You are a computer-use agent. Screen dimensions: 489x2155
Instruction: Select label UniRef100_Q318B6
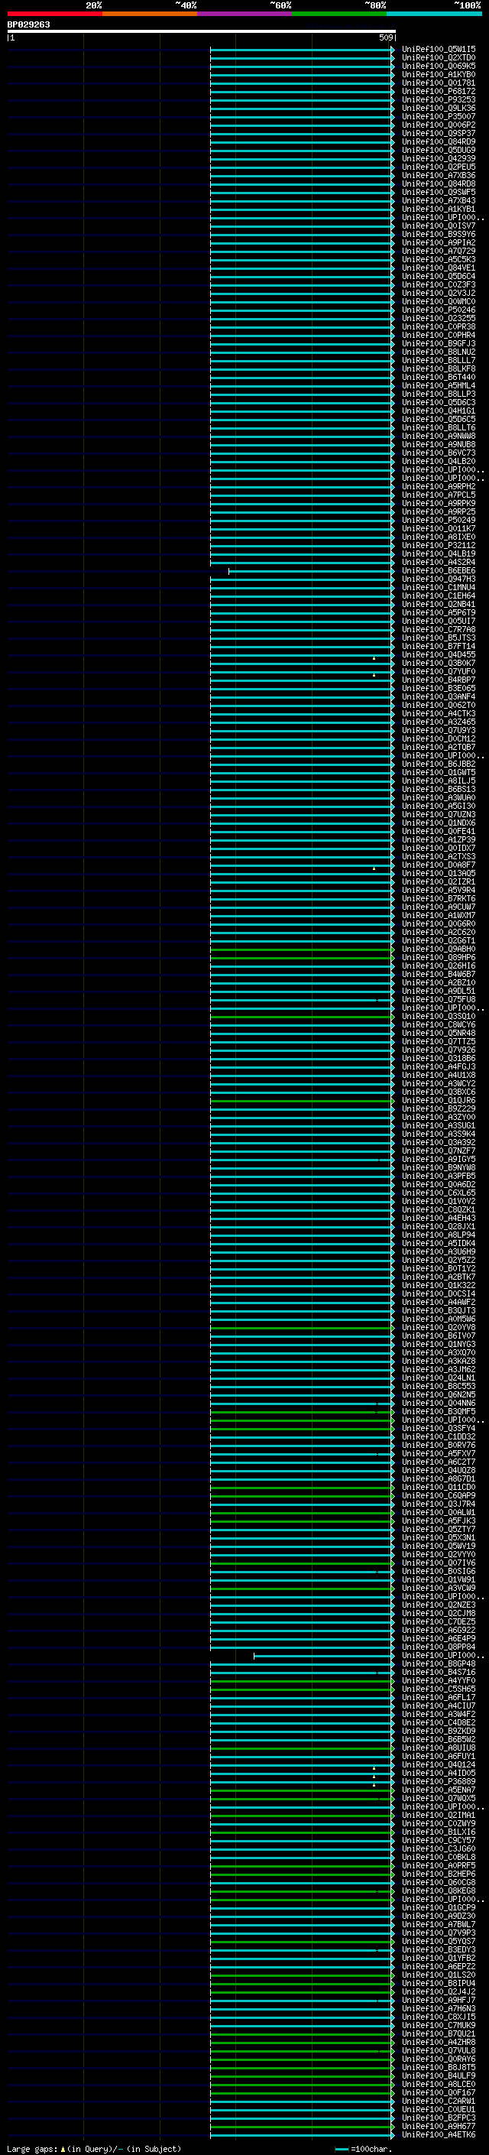point(439,1058)
